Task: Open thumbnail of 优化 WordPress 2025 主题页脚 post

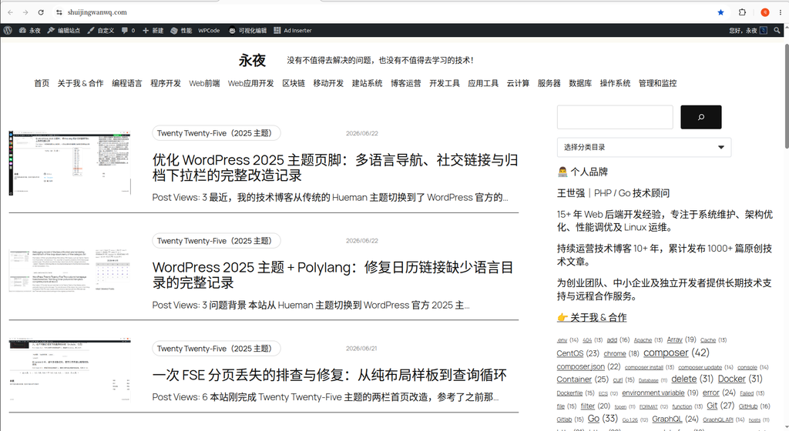Action: tap(70, 162)
